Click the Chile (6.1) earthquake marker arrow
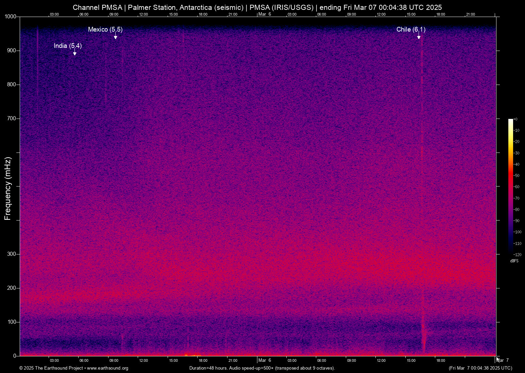Viewport: 525px width, 373px height. pyautogui.click(x=419, y=37)
